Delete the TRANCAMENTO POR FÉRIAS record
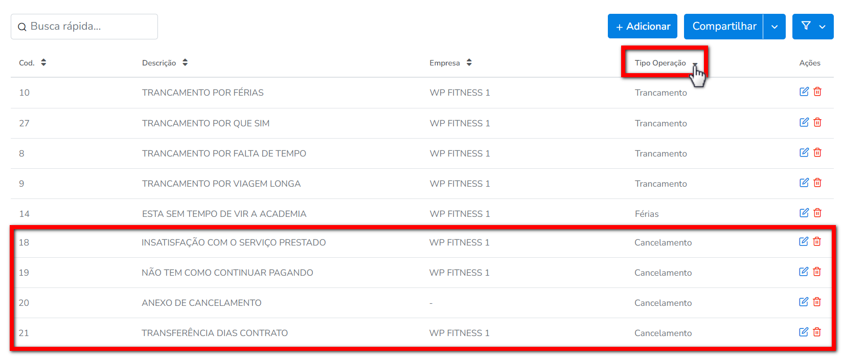Screen dimensions: 843x356 coord(817,92)
